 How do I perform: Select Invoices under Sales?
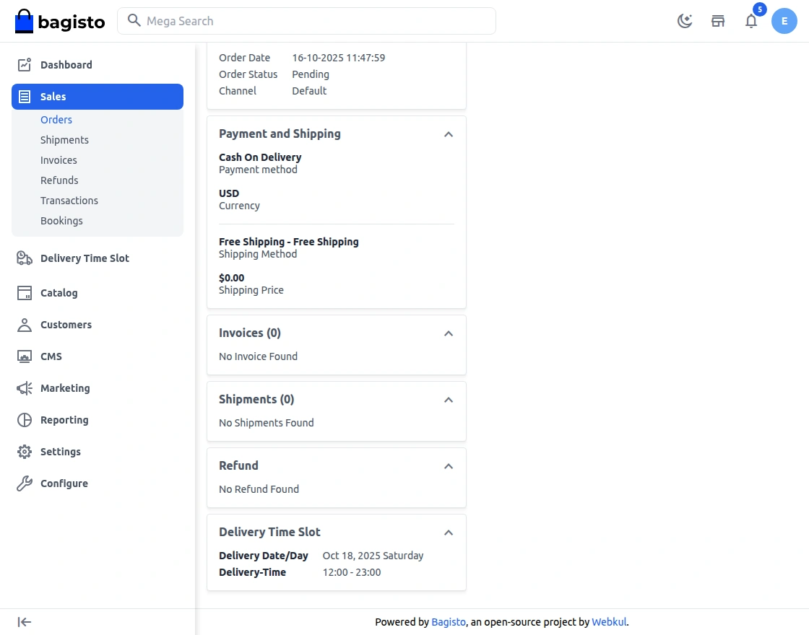coord(59,160)
